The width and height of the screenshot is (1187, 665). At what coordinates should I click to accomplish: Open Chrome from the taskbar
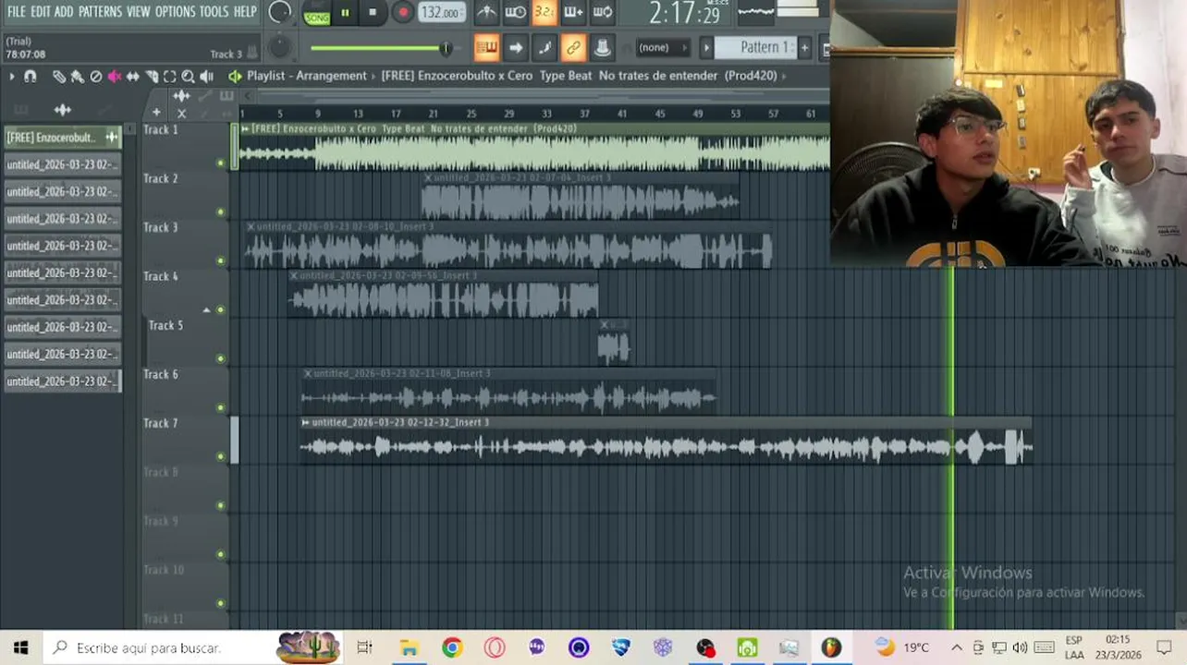(x=451, y=647)
